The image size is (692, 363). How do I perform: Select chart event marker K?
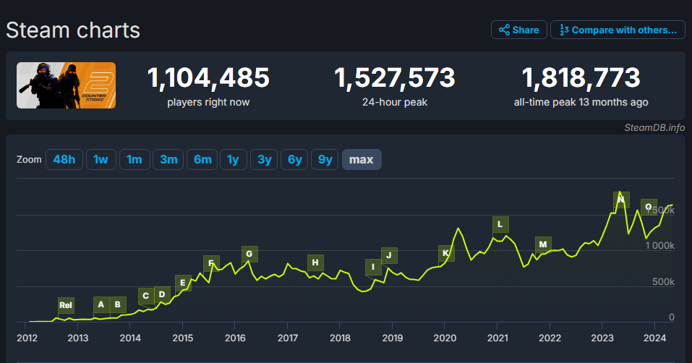click(446, 253)
